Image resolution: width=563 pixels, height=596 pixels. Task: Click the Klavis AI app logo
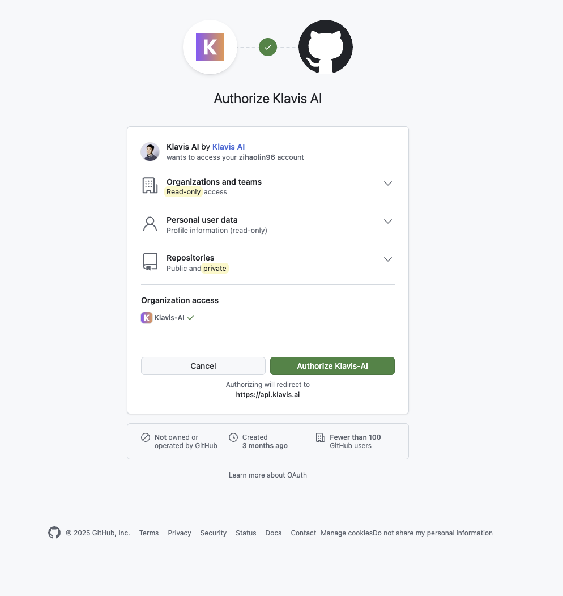(x=210, y=47)
